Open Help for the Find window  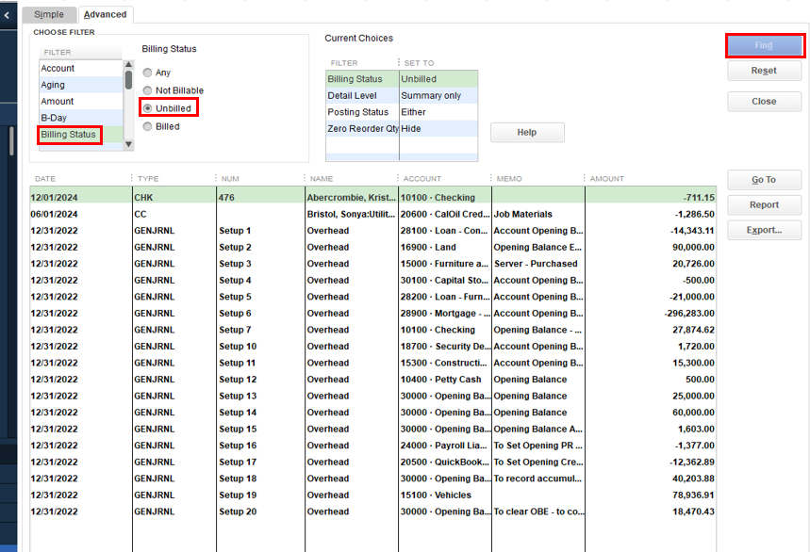pyautogui.click(x=526, y=133)
